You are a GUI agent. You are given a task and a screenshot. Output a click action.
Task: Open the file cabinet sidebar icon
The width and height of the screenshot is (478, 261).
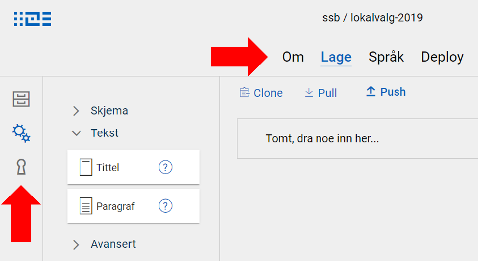[x=21, y=99]
